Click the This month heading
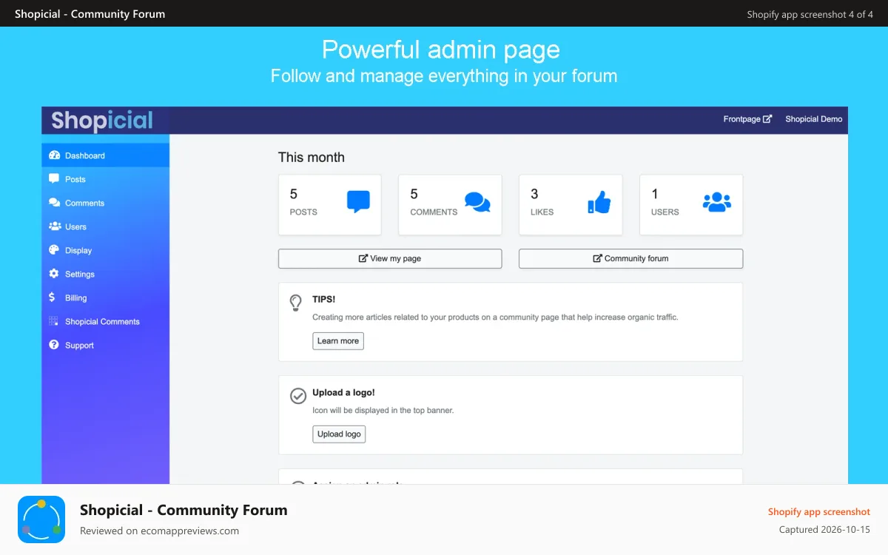Screen dimensions: 888x555 [312, 157]
